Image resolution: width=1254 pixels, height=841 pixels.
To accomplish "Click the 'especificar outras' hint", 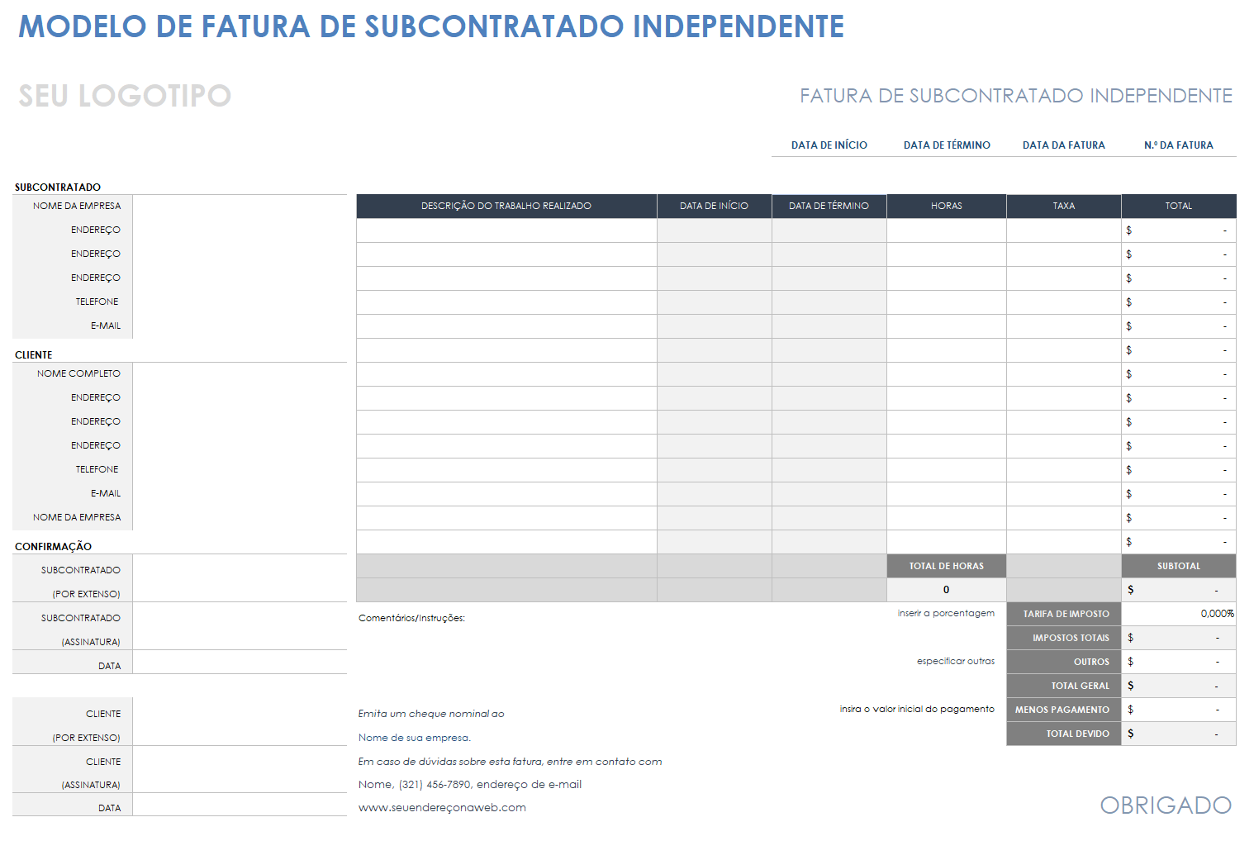I will pos(956,661).
